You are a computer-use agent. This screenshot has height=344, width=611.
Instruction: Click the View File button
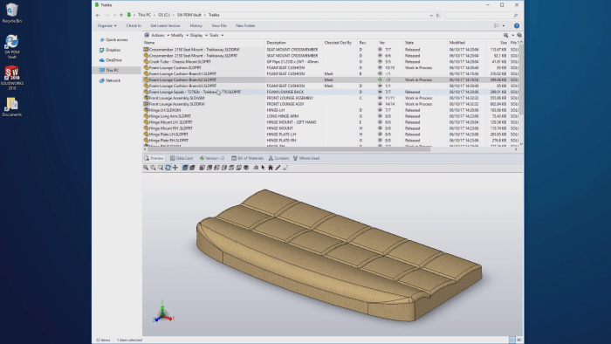click(x=219, y=25)
